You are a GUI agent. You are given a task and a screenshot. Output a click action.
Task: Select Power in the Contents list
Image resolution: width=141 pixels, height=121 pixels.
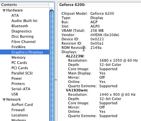(x=17, y=78)
